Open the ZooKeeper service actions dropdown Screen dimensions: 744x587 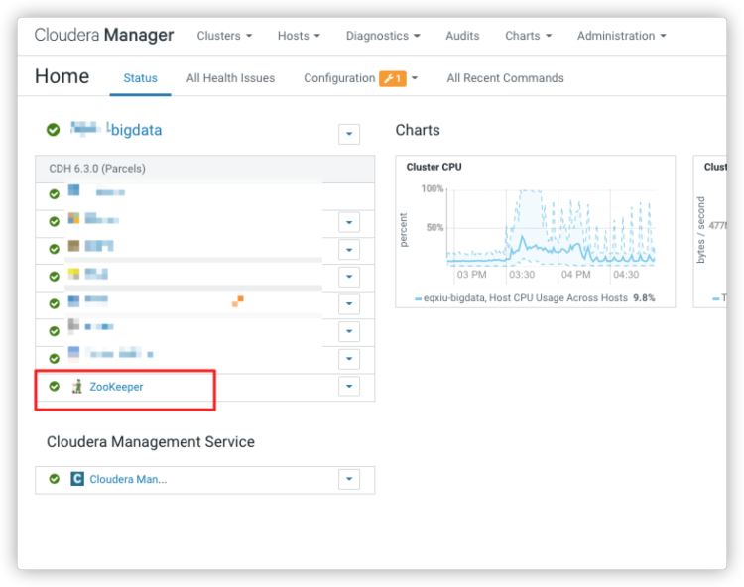click(x=348, y=387)
